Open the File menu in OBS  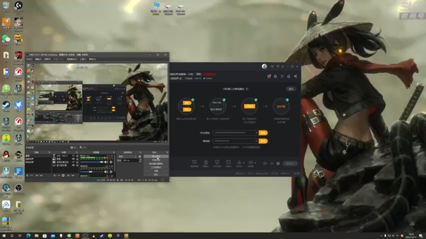29,59
